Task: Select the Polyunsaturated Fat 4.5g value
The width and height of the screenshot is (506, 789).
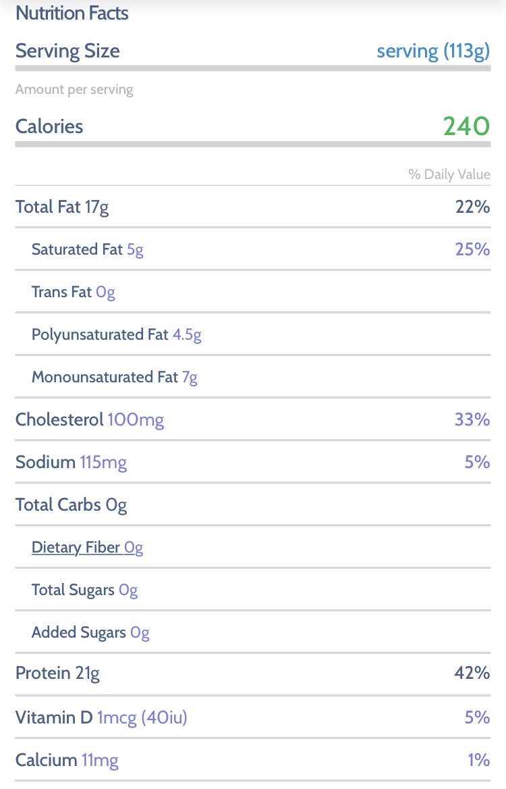Action: tap(187, 334)
